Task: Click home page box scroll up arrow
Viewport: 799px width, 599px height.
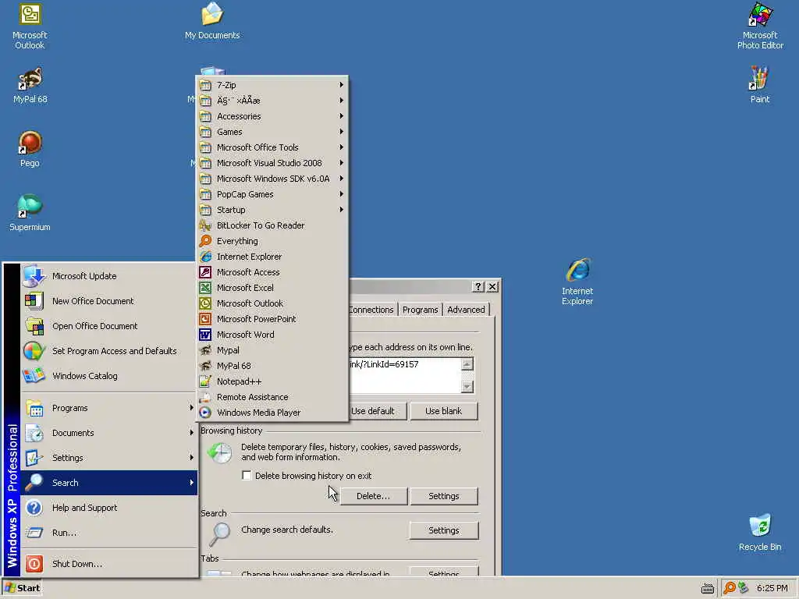Action: point(467,363)
